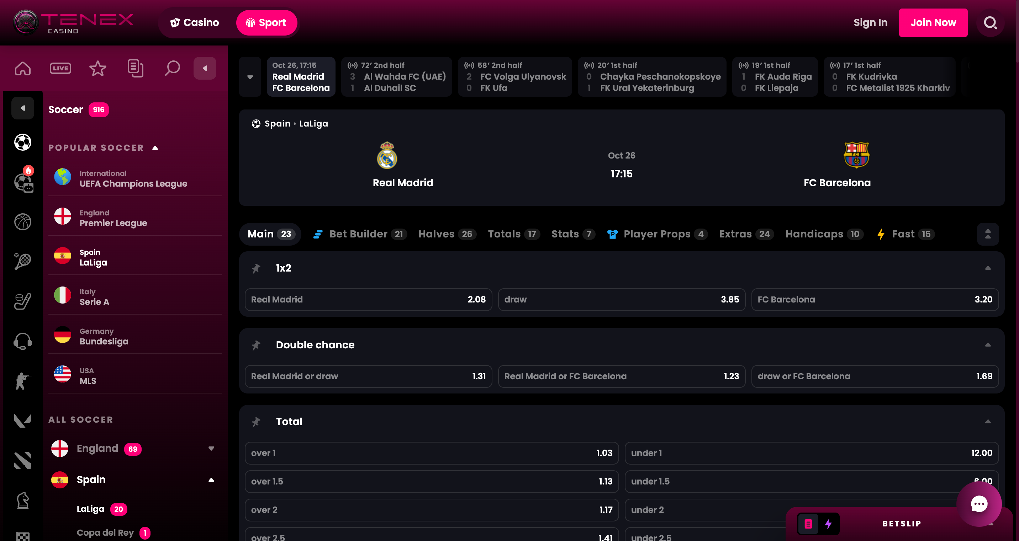Open the Main markets tab
This screenshot has height=541, width=1019.
[270, 234]
